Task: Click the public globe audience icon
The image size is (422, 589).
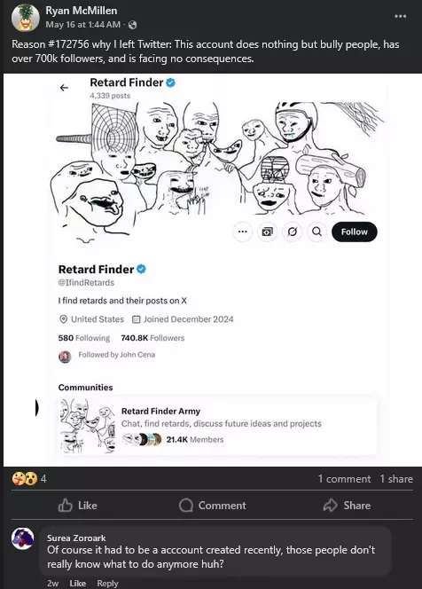Action: click(x=132, y=25)
